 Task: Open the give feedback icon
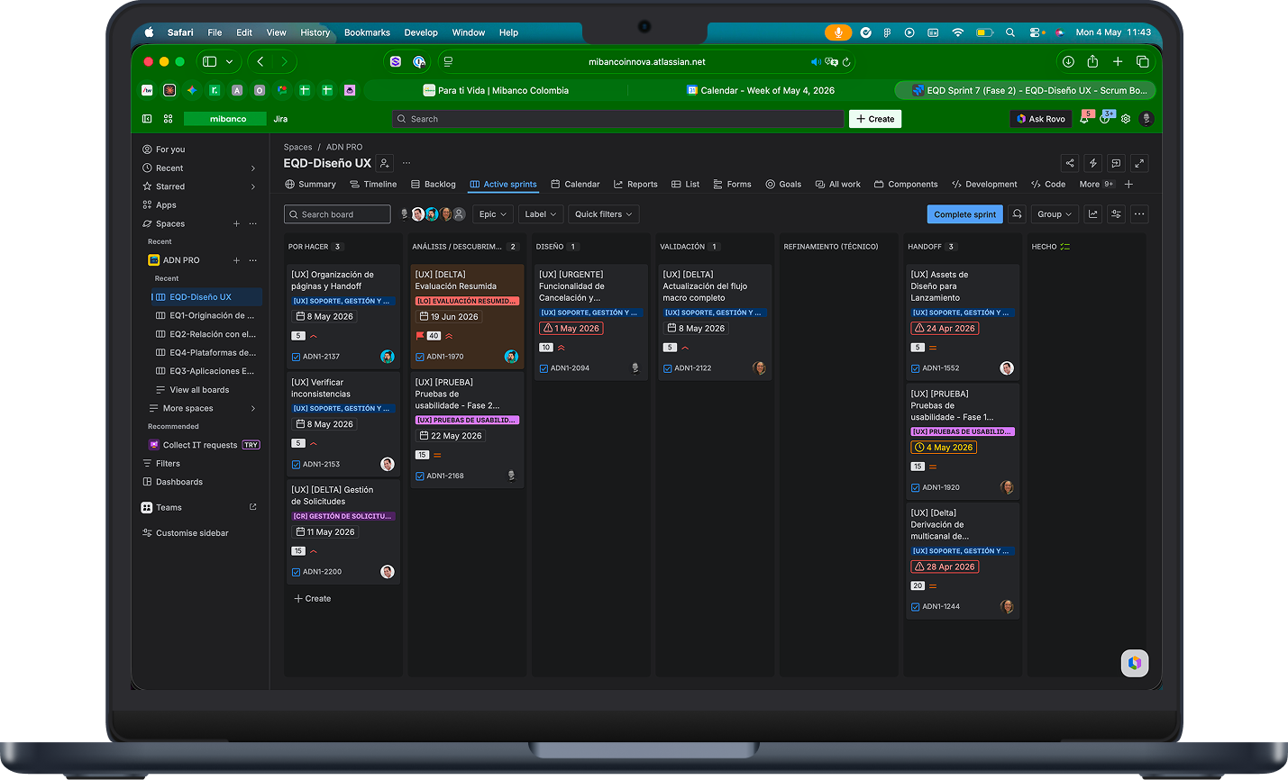tap(1116, 163)
